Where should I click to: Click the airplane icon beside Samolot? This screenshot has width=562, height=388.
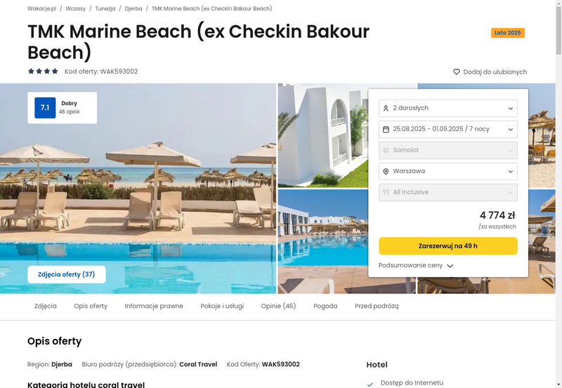(386, 150)
